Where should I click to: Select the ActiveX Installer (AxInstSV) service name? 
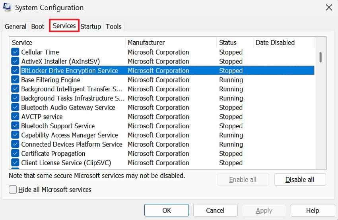click(x=60, y=61)
